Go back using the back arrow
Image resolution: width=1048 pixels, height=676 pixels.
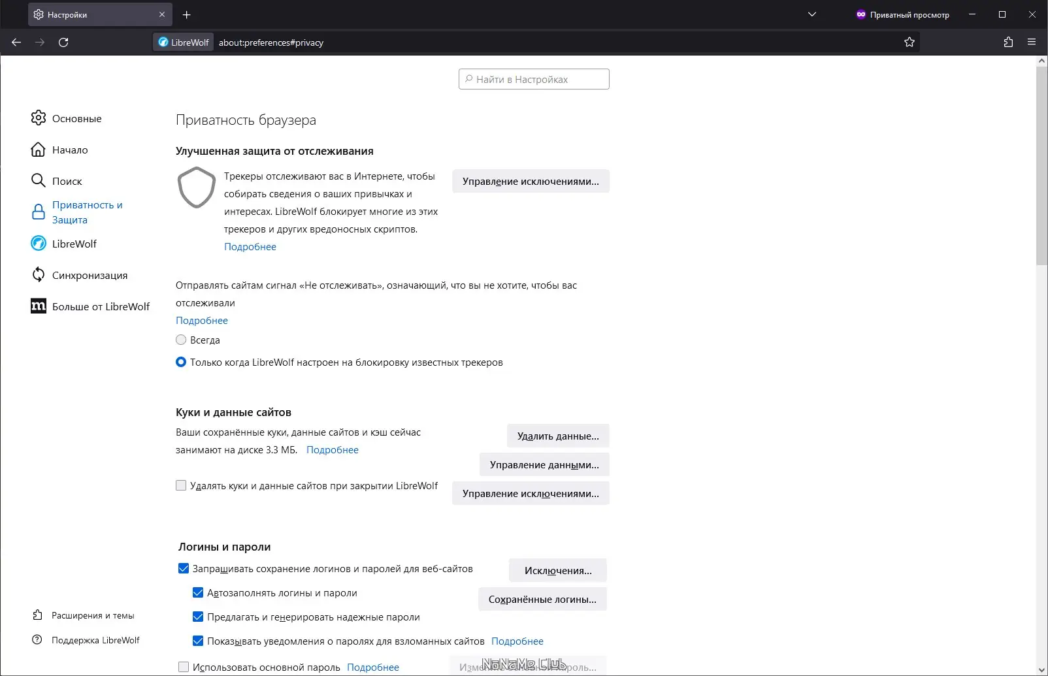[x=17, y=42]
